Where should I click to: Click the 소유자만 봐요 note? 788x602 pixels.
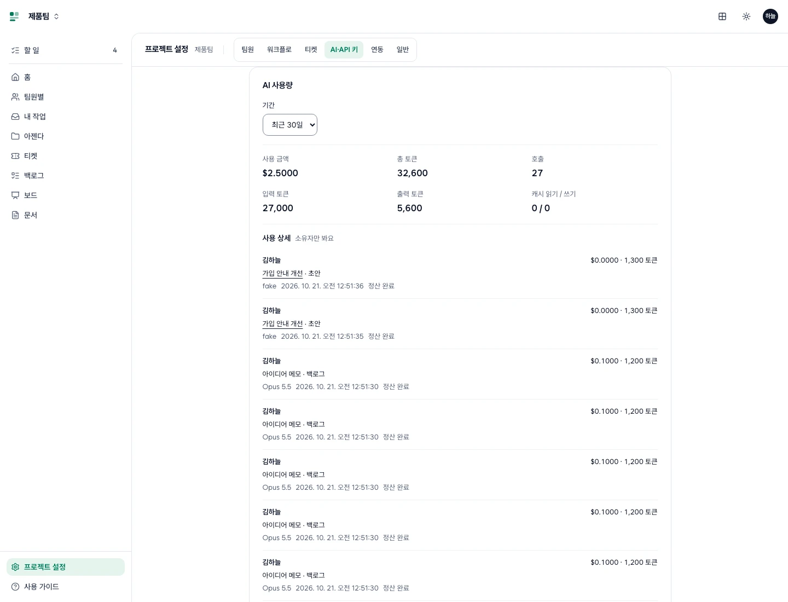tap(314, 239)
